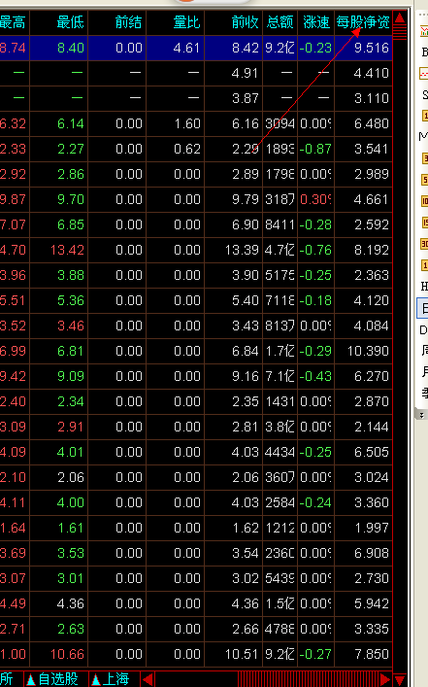Viewport: 428px width, 687px height.
Task: Select the low price 6.14
Action: click(x=71, y=123)
